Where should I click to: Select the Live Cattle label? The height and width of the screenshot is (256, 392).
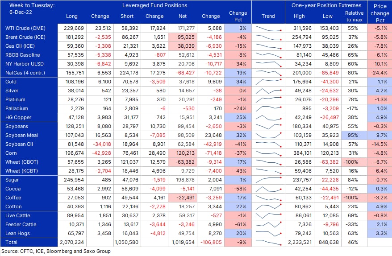click(17, 215)
